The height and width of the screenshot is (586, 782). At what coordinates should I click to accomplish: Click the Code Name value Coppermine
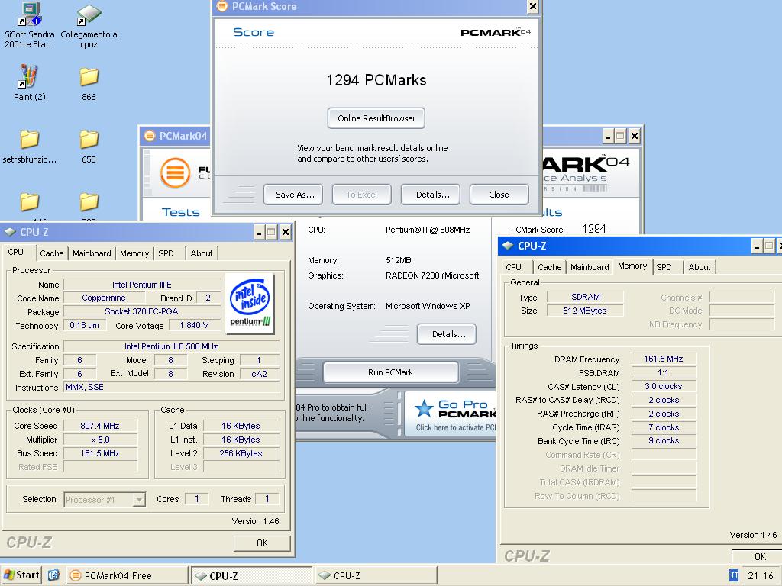pos(104,298)
